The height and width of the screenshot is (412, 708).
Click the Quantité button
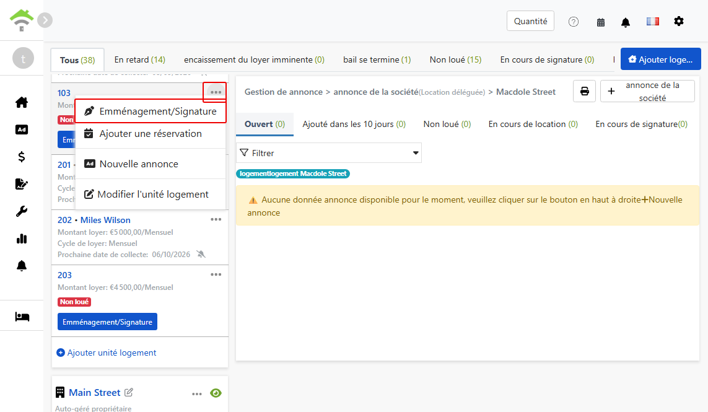coord(531,21)
